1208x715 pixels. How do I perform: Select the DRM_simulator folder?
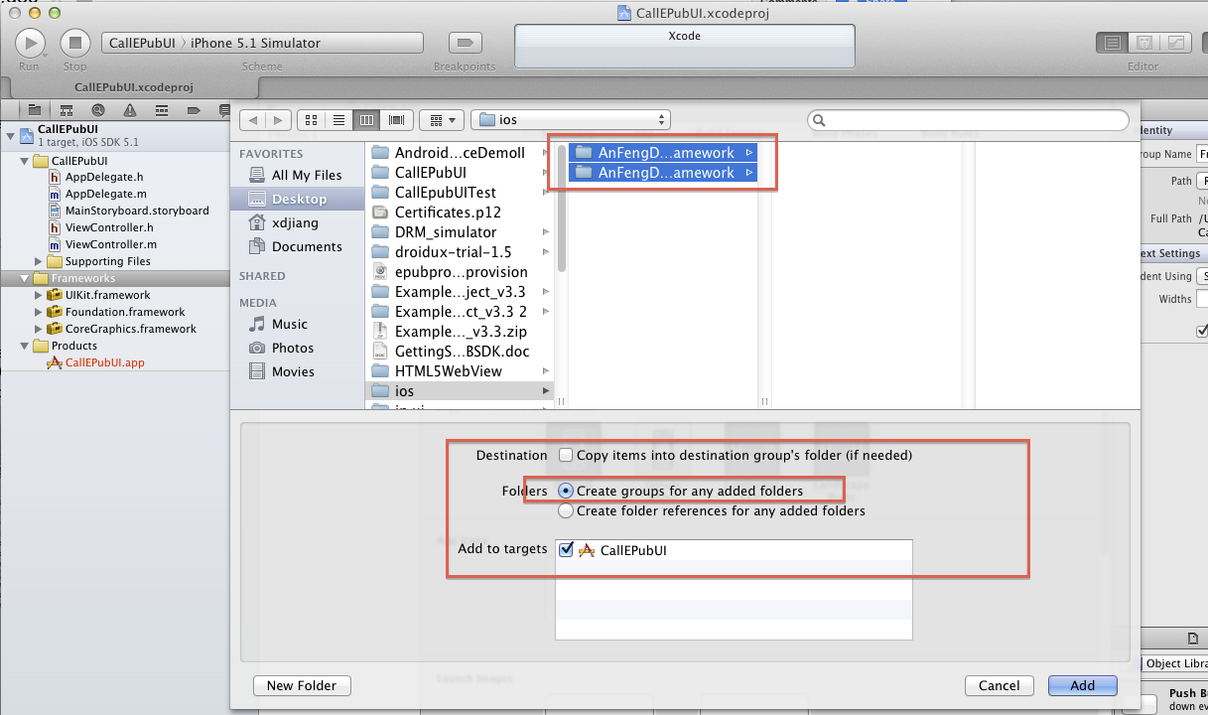point(460,231)
